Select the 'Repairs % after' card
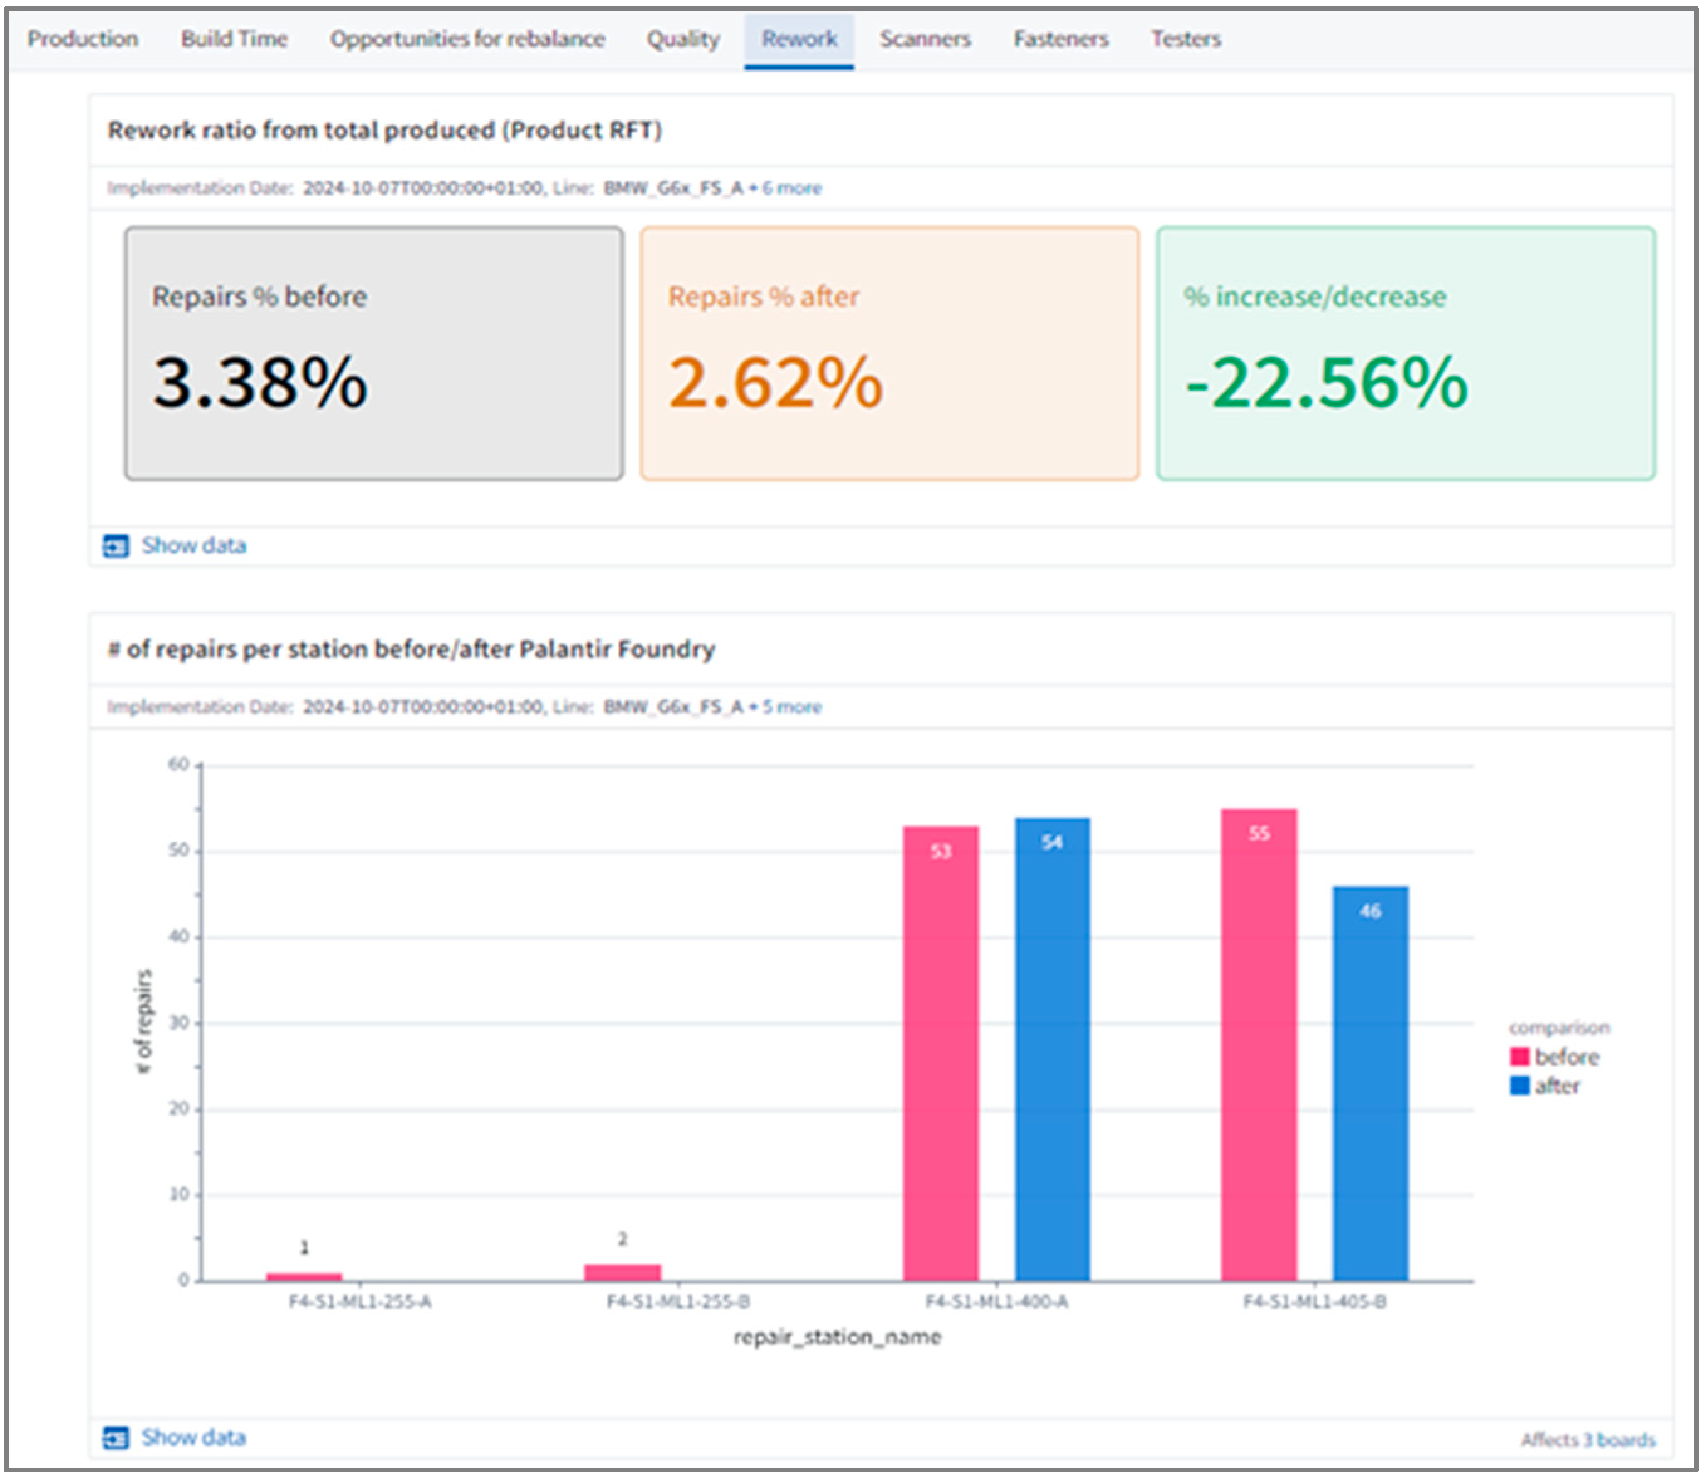1706x1480 pixels. click(889, 354)
